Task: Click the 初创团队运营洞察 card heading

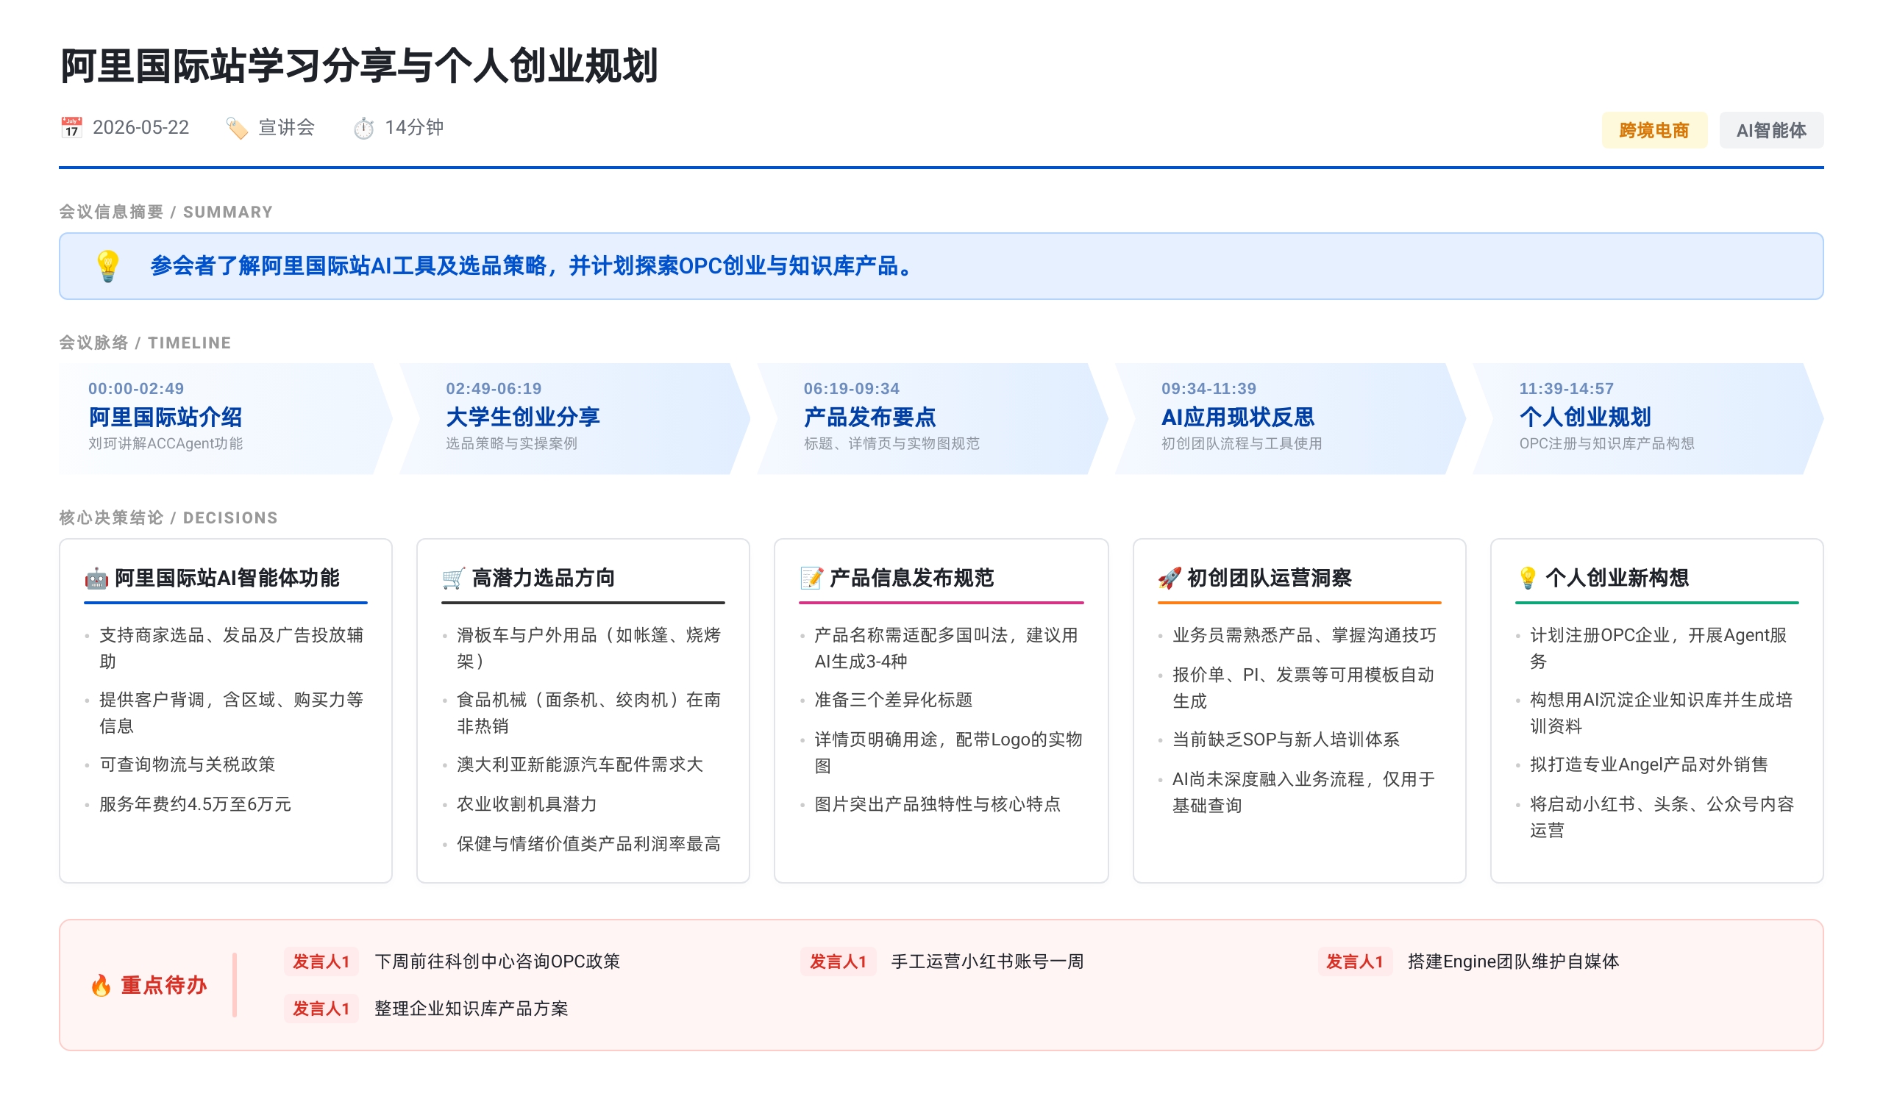Action: pos(1270,579)
